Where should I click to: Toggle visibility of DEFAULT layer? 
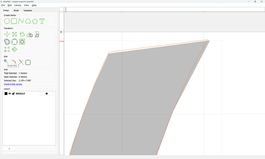point(10,93)
